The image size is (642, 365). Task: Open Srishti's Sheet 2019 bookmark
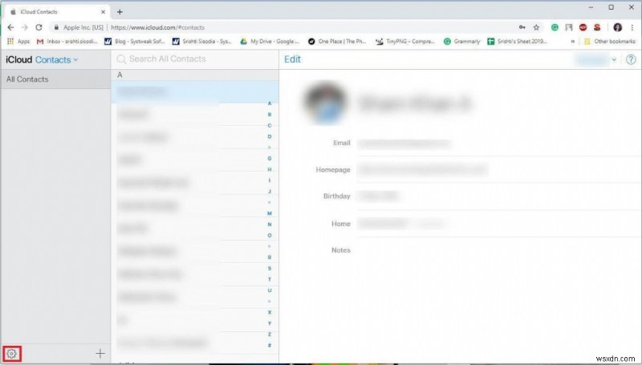pos(517,42)
